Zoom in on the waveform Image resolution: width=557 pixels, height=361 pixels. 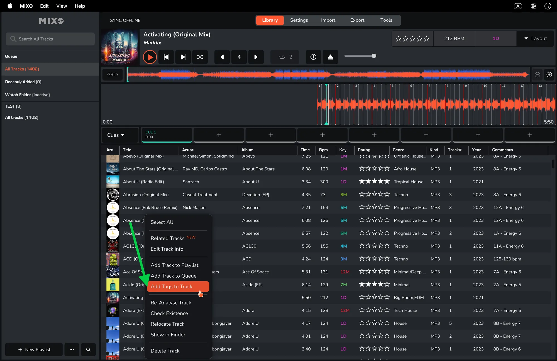click(549, 74)
